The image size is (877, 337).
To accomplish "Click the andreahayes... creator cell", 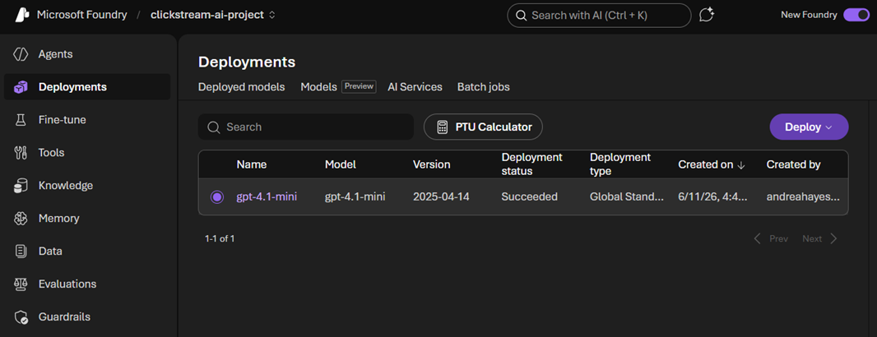I will click(x=803, y=196).
